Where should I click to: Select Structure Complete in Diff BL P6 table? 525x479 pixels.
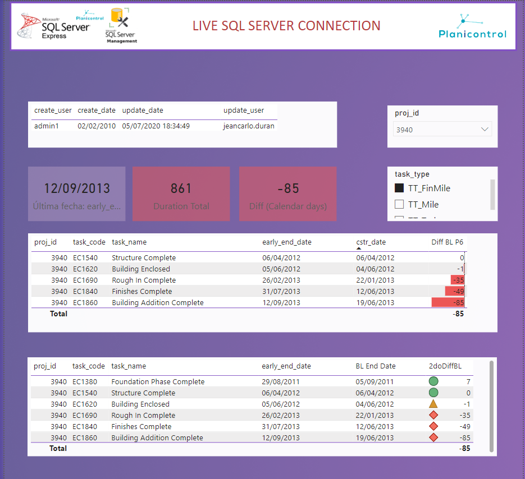pos(144,257)
